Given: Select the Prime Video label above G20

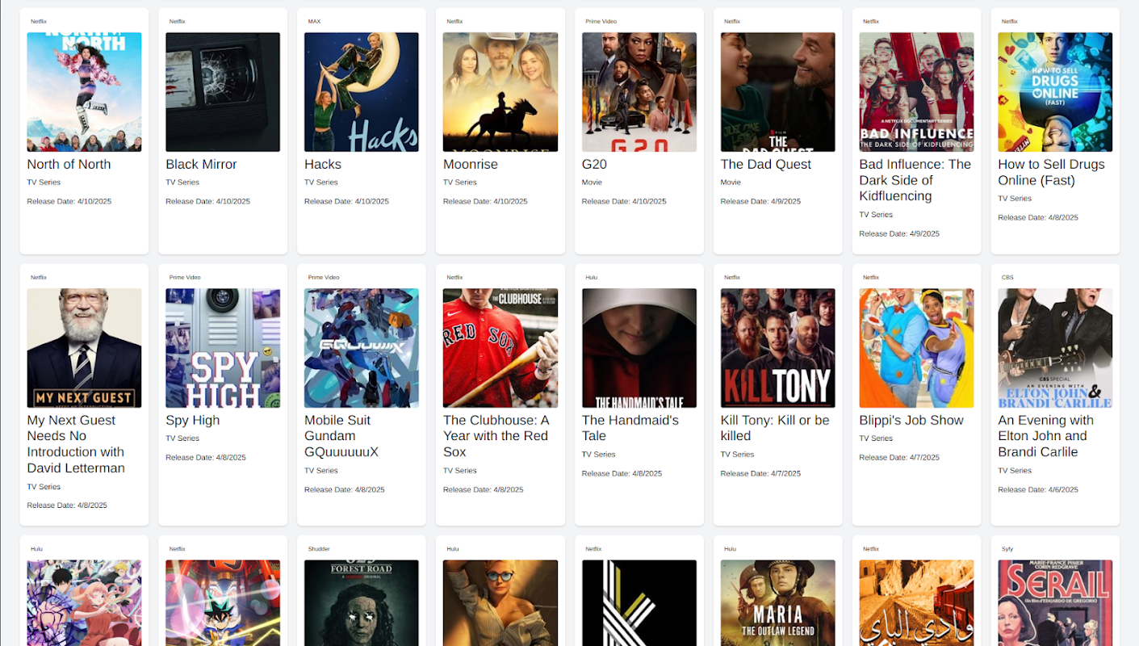Looking at the screenshot, I should coord(601,22).
